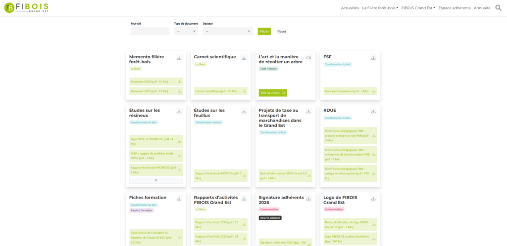Screen dimensions: 507x246
Task: Click download icon on RDUE card
Action: 373,112
